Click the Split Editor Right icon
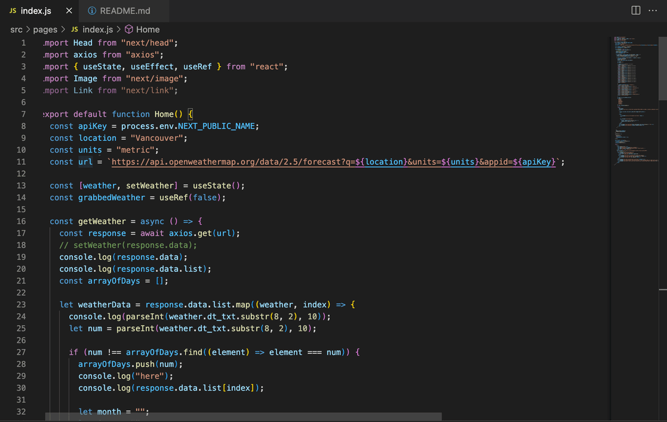This screenshot has width=667, height=422. (636, 11)
